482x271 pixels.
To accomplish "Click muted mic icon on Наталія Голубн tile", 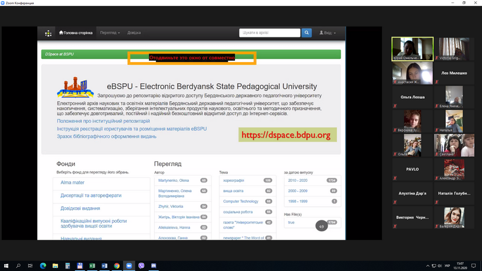I will point(436,202).
